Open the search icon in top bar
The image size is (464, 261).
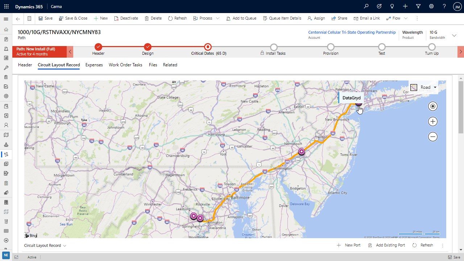[x=366, y=7]
